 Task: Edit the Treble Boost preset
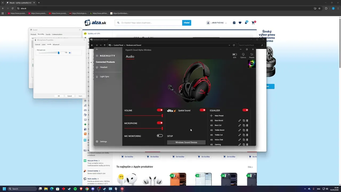pyautogui.click(x=239, y=130)
